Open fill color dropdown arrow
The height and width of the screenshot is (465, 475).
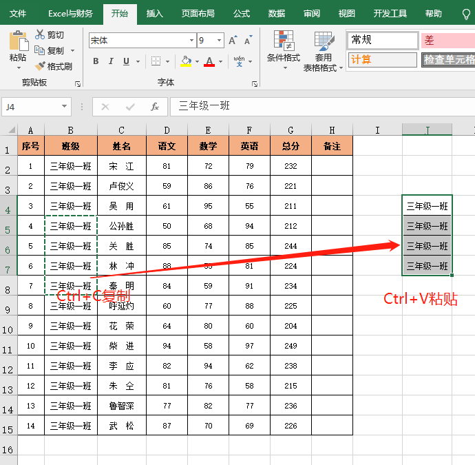[197, 61]
